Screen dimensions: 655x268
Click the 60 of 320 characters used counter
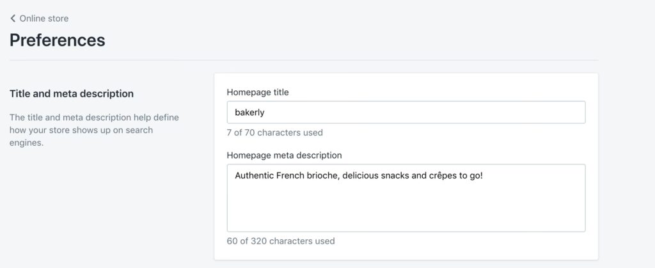pos(280,241)
